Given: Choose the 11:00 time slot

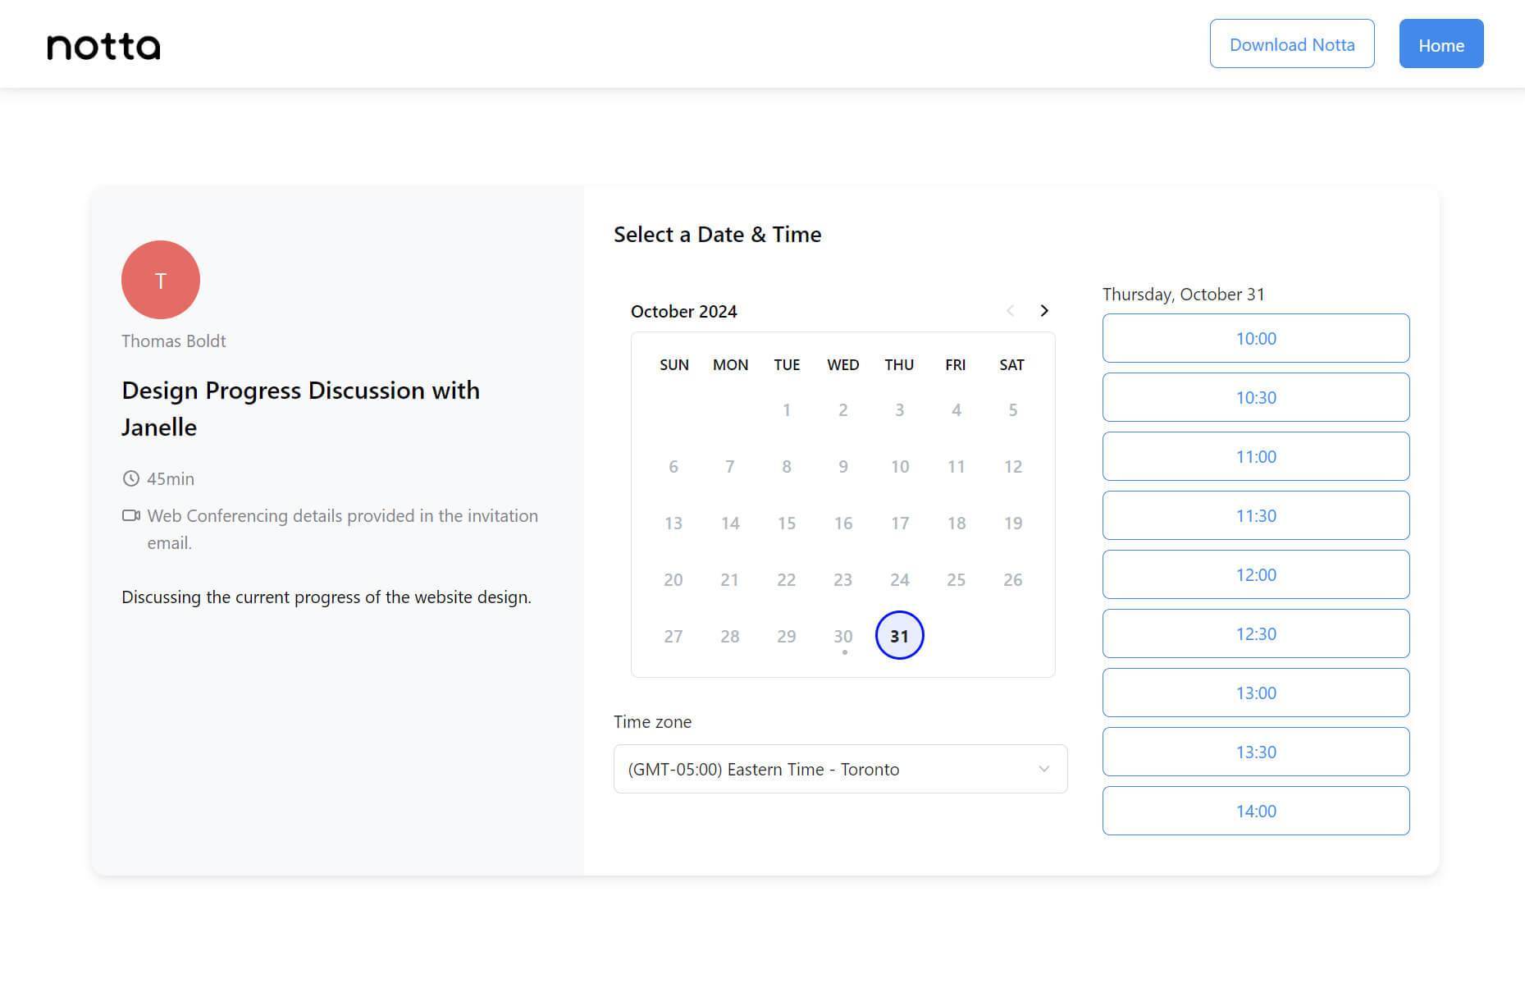Looking at the screenshot, I should (x=1256, y=456).
